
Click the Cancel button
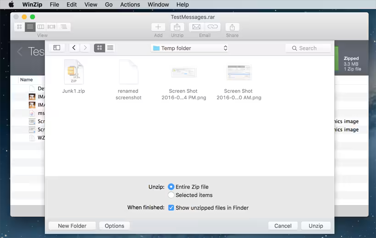point(283,226)
